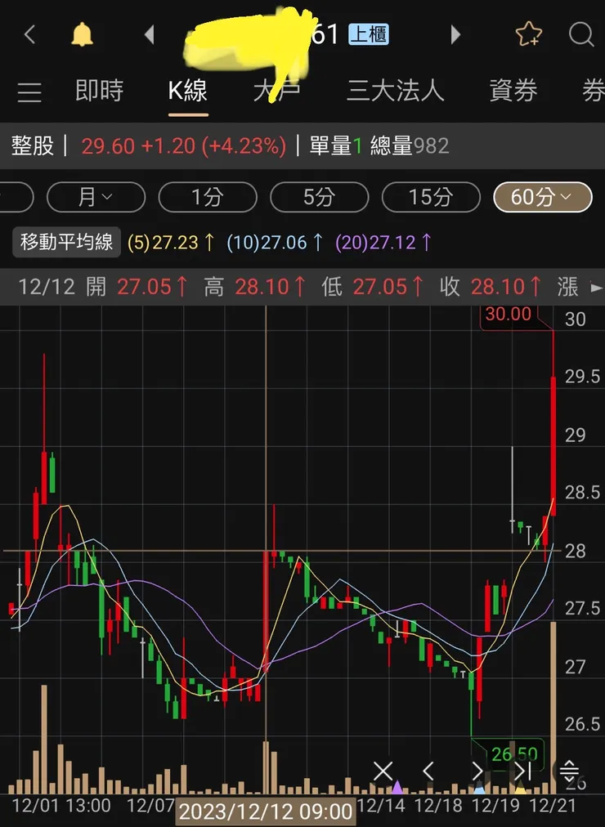
Task: Select the K線 tab
Action: tap(188, 91)
